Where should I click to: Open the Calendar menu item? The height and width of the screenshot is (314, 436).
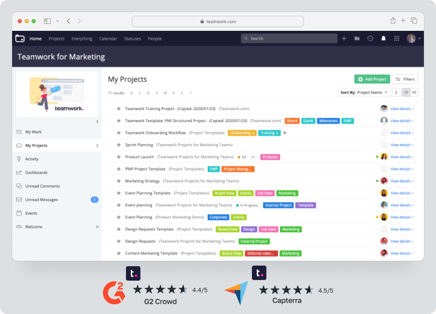tap(108, 39)
